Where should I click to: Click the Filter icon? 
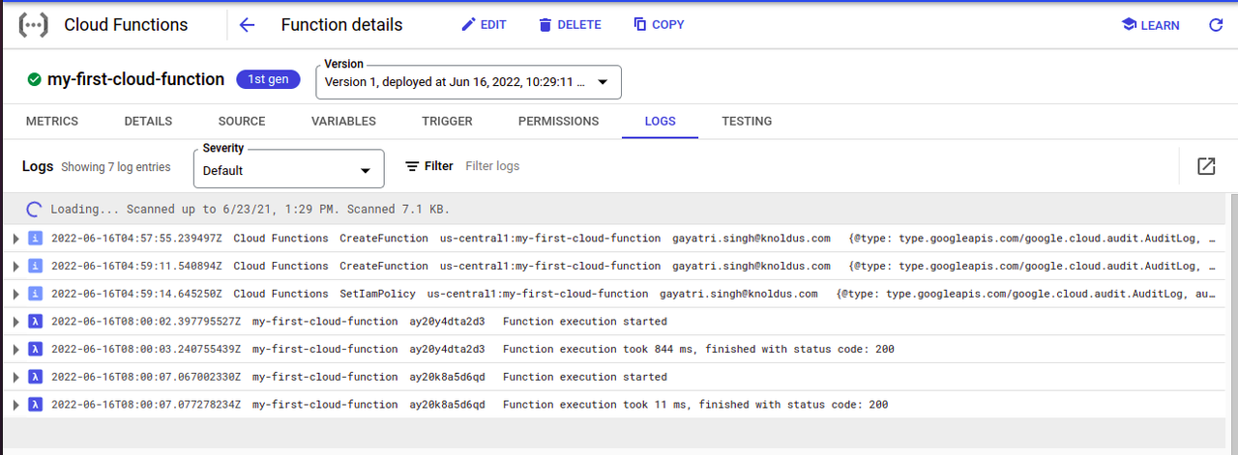[412, 166]
